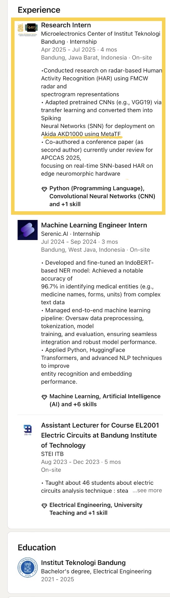Show Machine Learning, AI and +6 skills
Image resolution: width=170 pixels, height=598 pixels.
tap(105, 400)
